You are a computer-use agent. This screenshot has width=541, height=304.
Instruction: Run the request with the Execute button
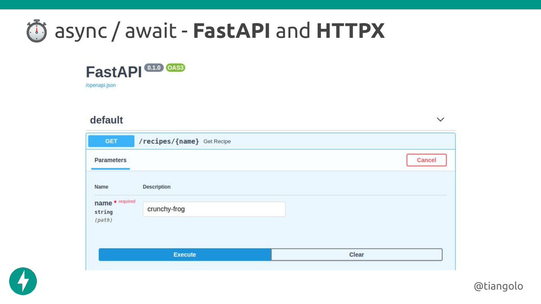click(185, 254)
